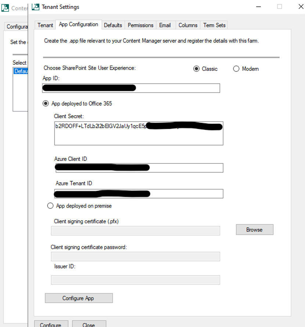The width and height of the screenshot is (305, 327).
Task: Switch to the Tenant tab
Action: [x=45, y=25]
